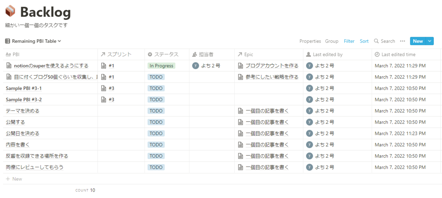Image resolution: width=442 pixels, height=198 pixels.
Task: Click Last edited by avatar in Sample PBI #3-1 row
Action: (309, 88)
